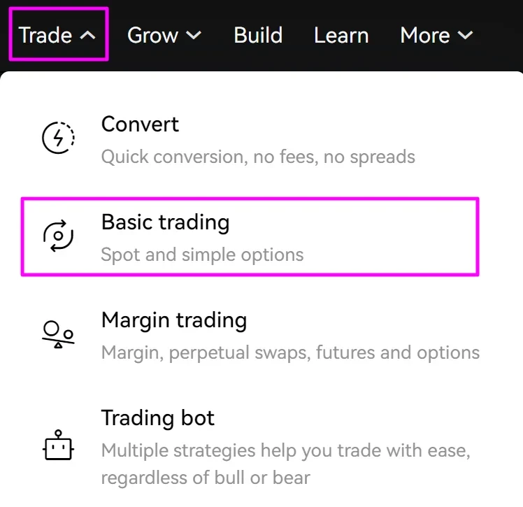Expand the More dropdown chevron
Viewport: 523px width, 507px height.
tap(465, 35)
